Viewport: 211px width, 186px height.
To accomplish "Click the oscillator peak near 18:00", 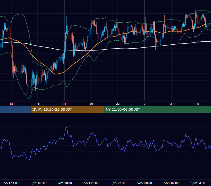I will click(x=67, y=127).
